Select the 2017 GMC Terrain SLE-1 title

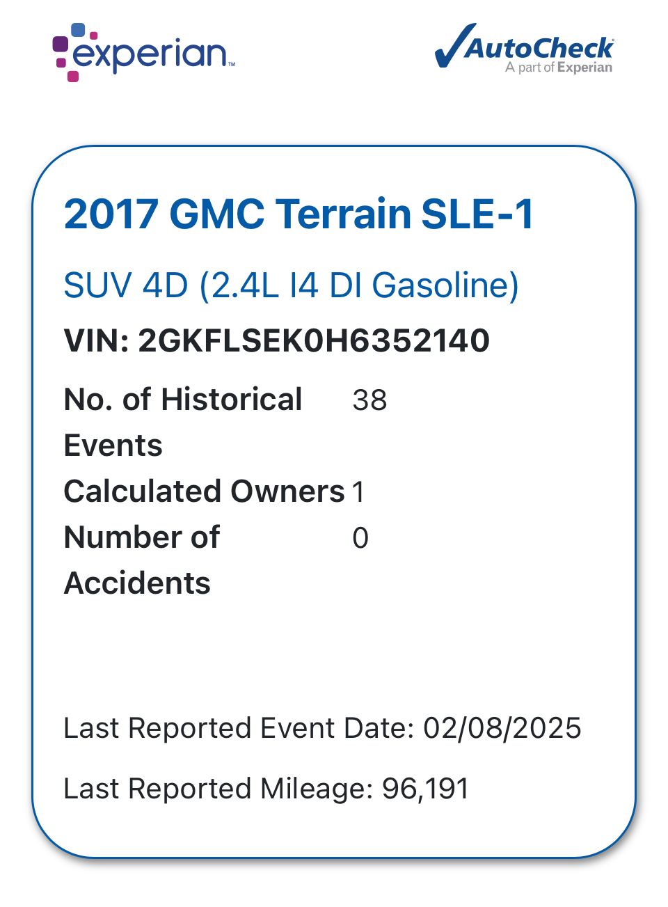(299, 214)
